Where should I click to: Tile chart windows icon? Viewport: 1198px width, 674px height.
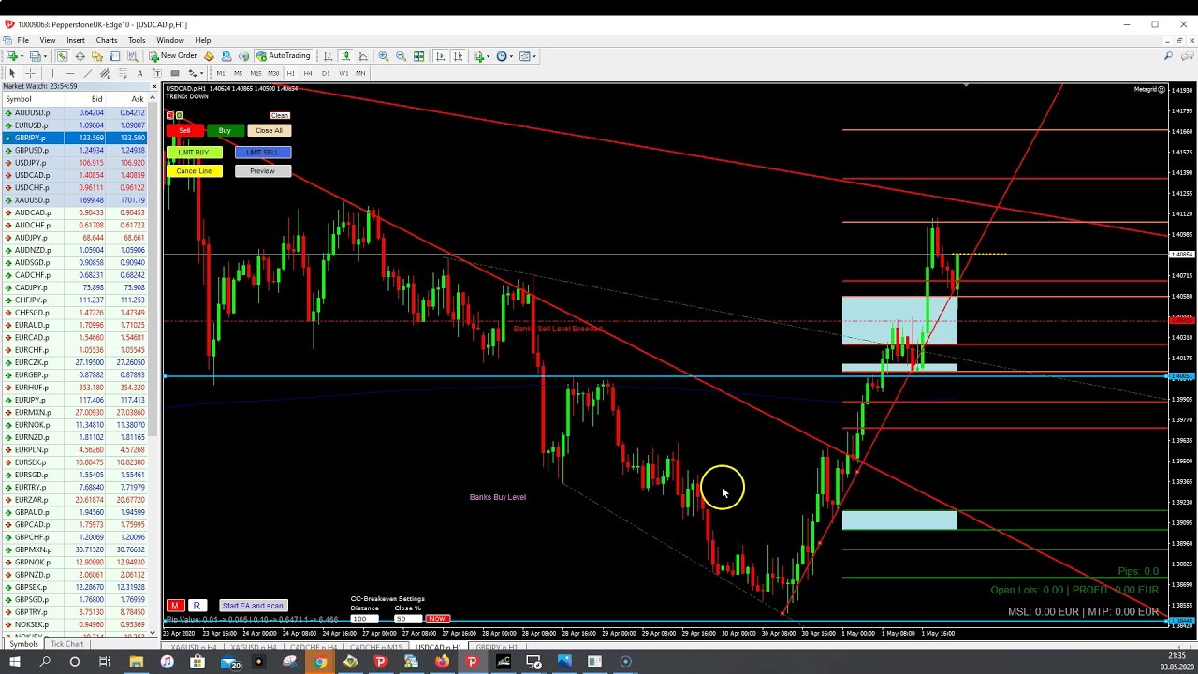click(418, 56)
